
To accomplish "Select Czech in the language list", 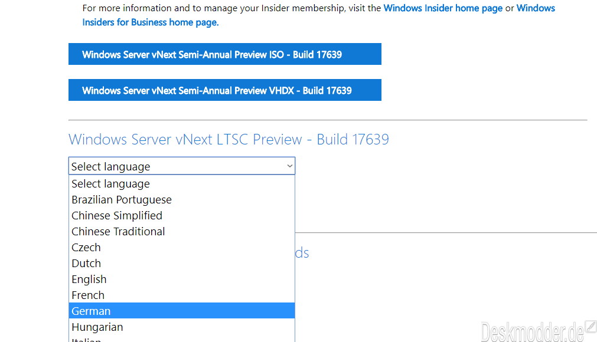I will (182, 248).
